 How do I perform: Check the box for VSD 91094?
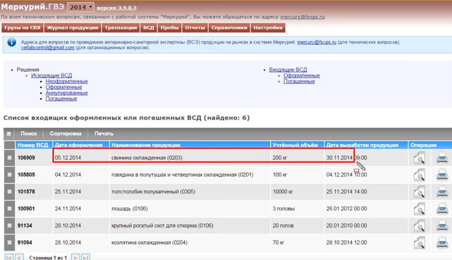pos(9,243)
